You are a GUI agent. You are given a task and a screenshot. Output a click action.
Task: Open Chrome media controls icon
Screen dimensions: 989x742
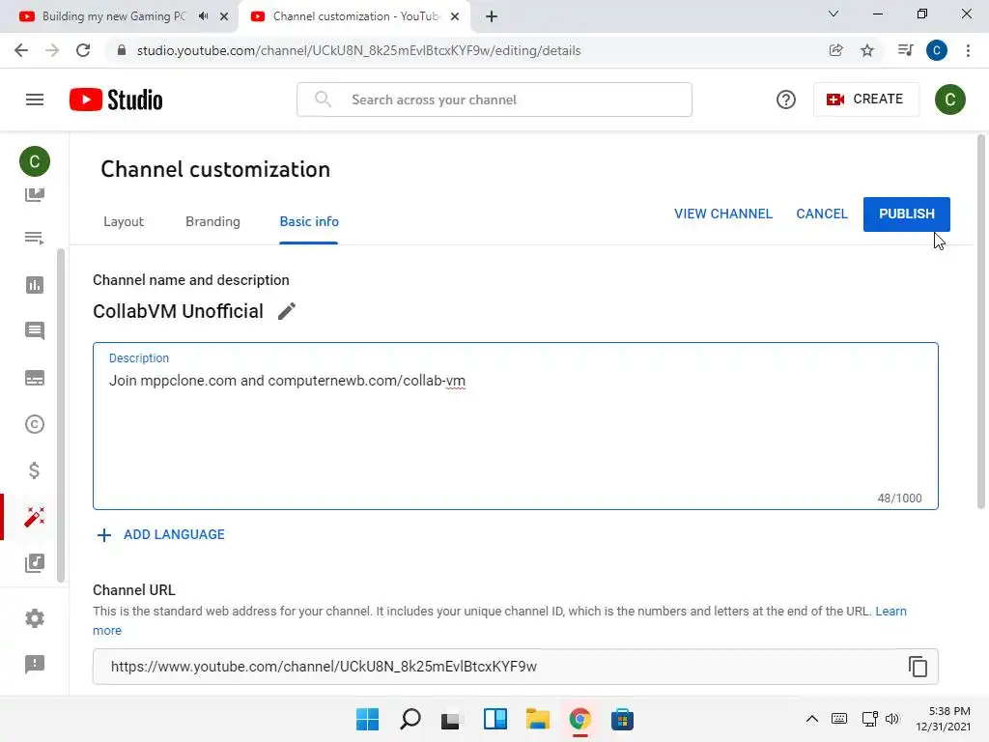coord(905,50)
